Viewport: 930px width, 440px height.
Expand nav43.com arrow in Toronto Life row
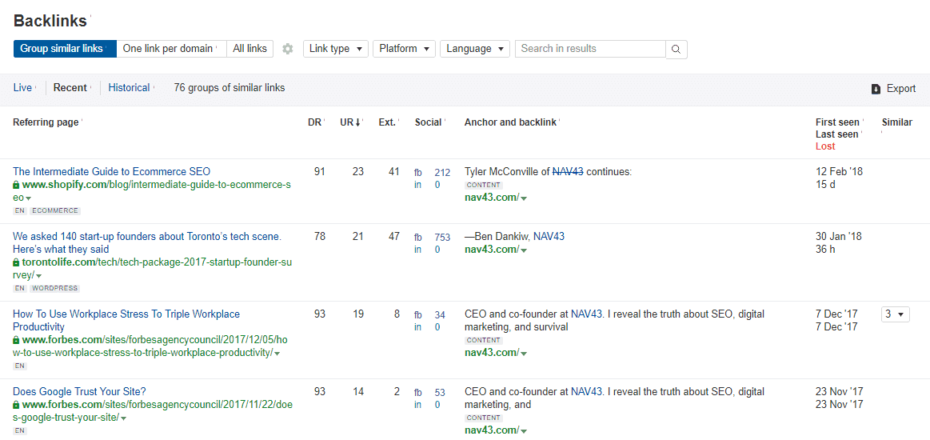pos(524,250)
